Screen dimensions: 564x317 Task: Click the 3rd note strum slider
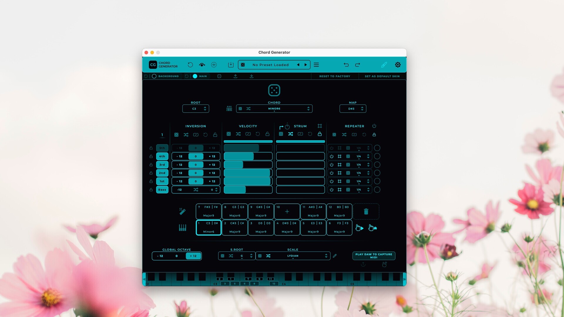300,165
